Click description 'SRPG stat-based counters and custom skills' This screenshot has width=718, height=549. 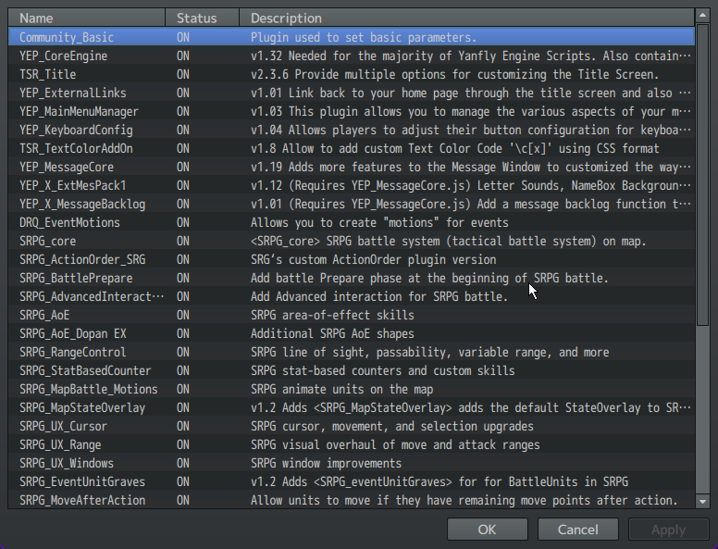coord(383,370)
